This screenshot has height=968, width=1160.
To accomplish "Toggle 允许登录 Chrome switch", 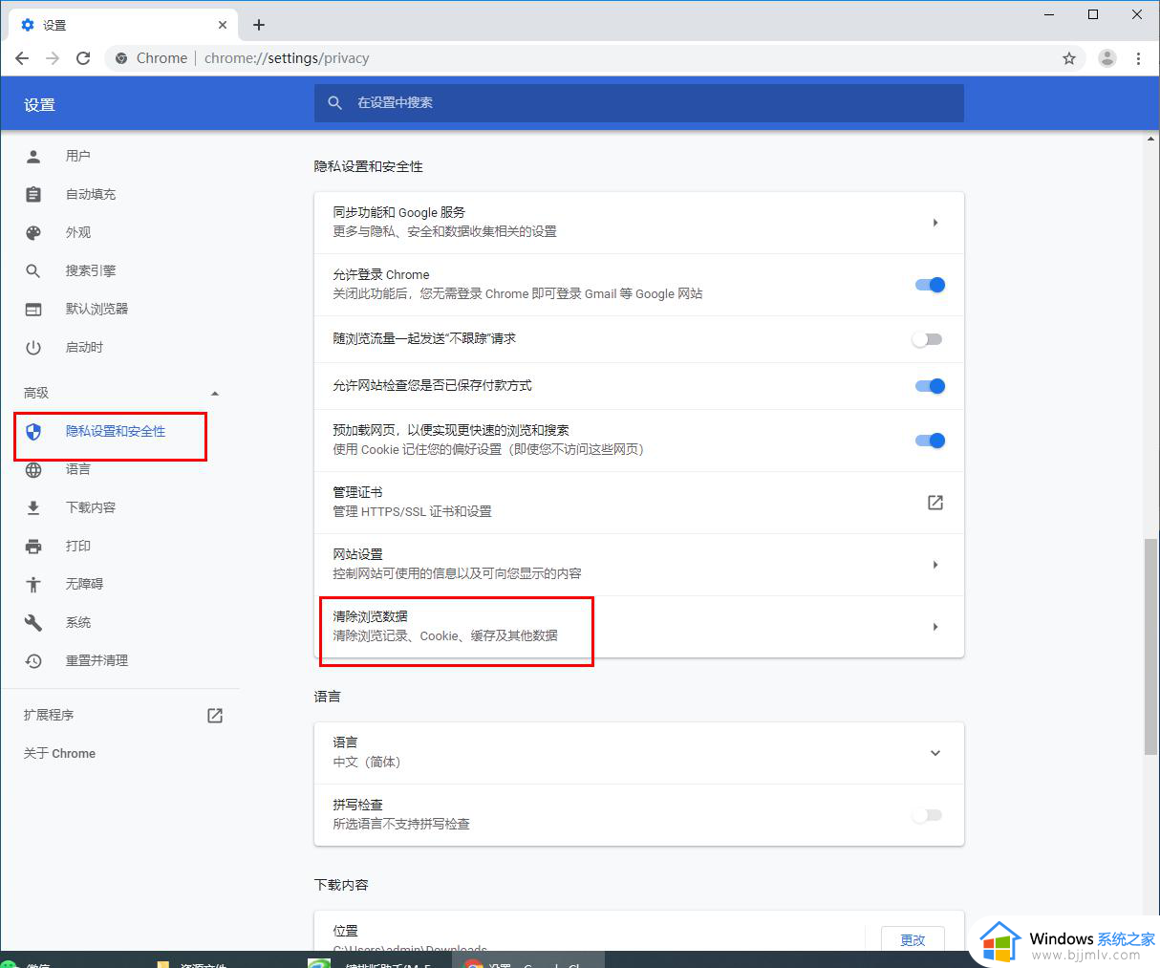I will 930,285.
